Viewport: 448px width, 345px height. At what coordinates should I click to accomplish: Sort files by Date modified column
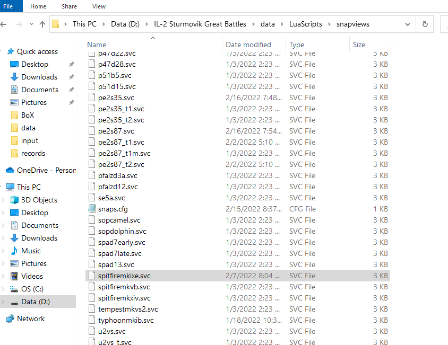coord(248,45)
